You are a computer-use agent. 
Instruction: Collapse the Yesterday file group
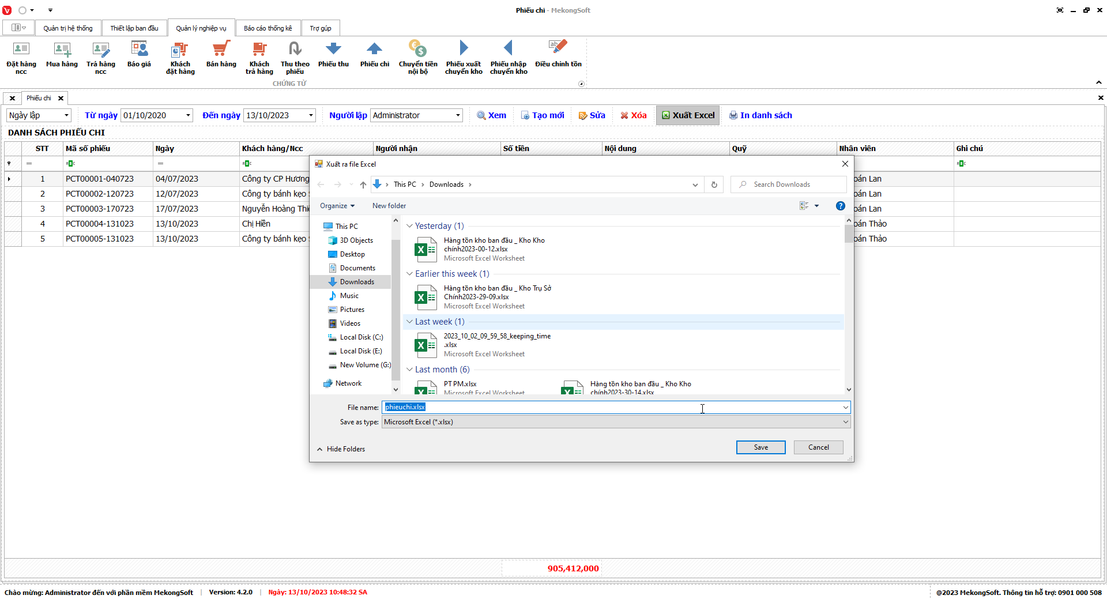click(x=409, y=226)
